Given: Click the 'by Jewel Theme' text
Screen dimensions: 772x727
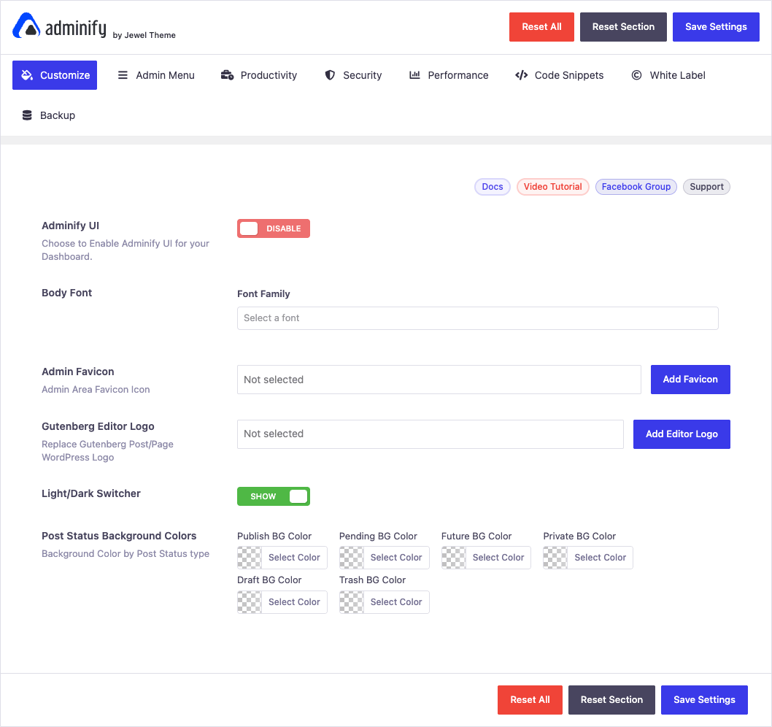Looking at the screenshot, I should coord(144,35).
